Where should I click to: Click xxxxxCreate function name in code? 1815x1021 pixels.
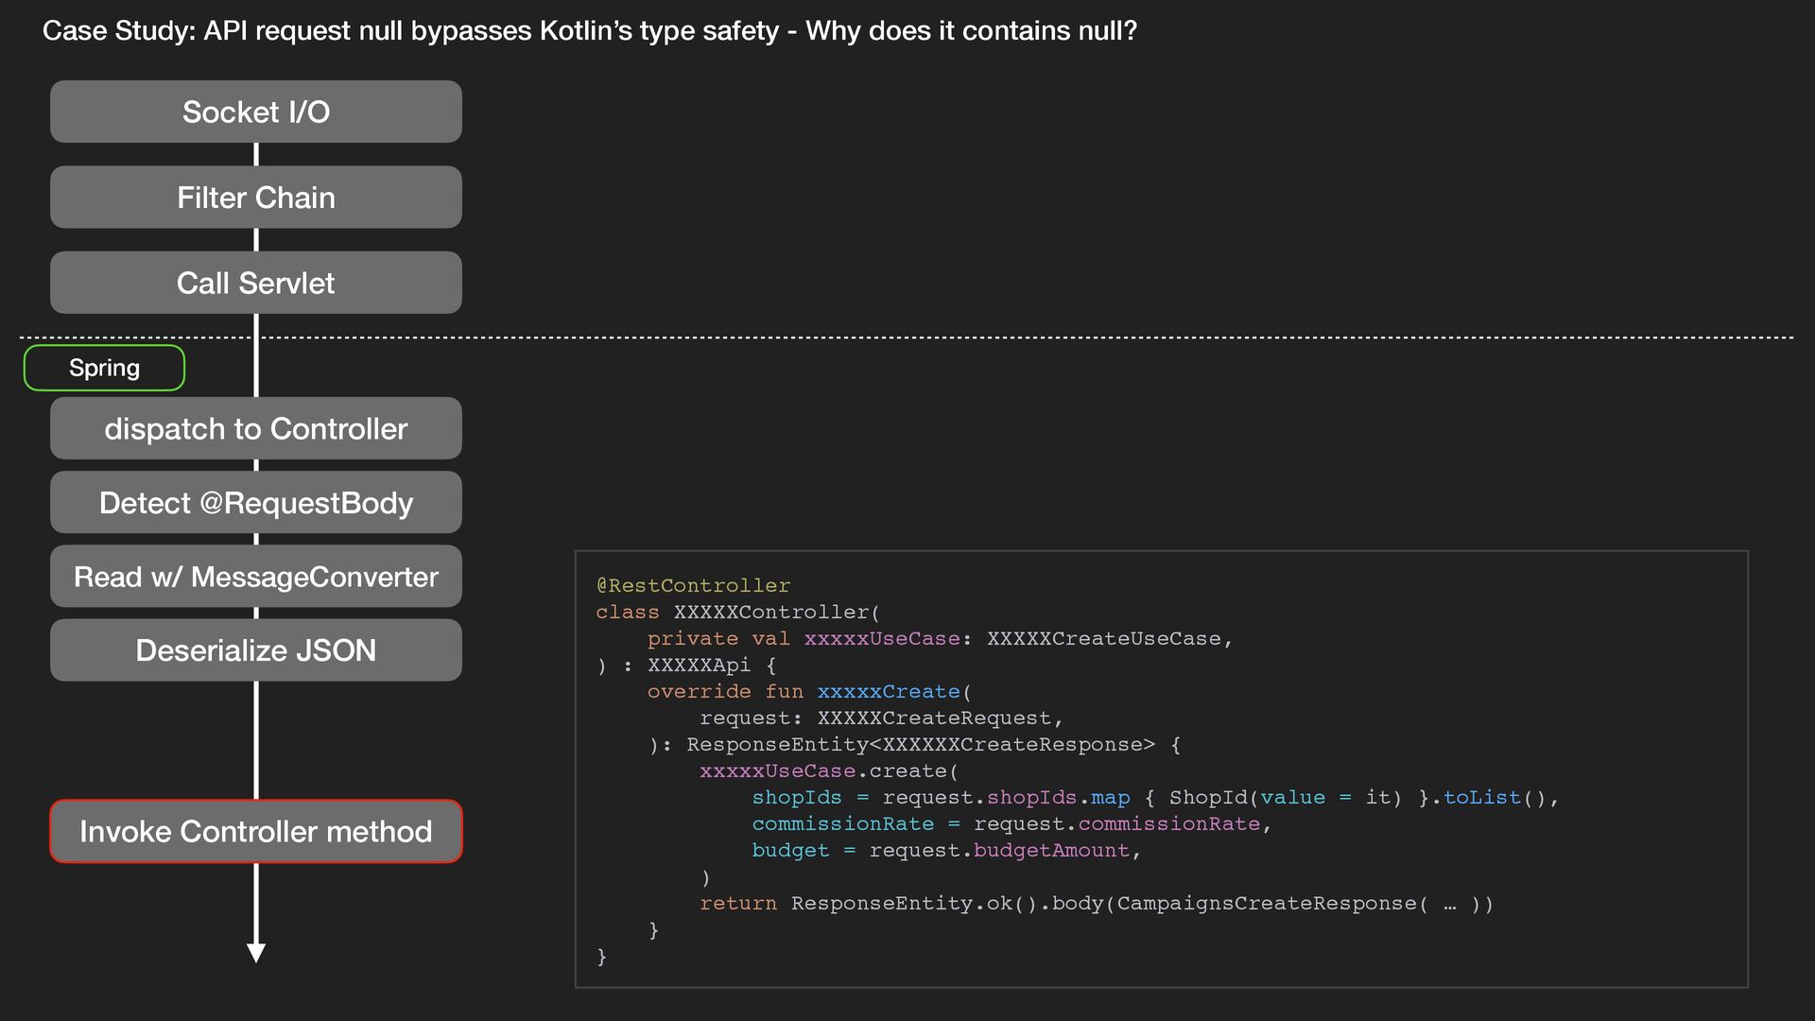pos(888,691)
